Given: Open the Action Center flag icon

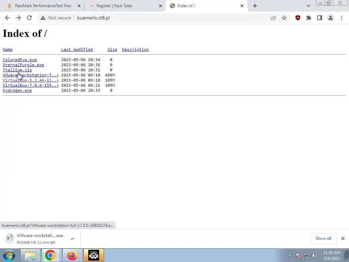Looking at the screenshot, I should (x=298, y=256).
